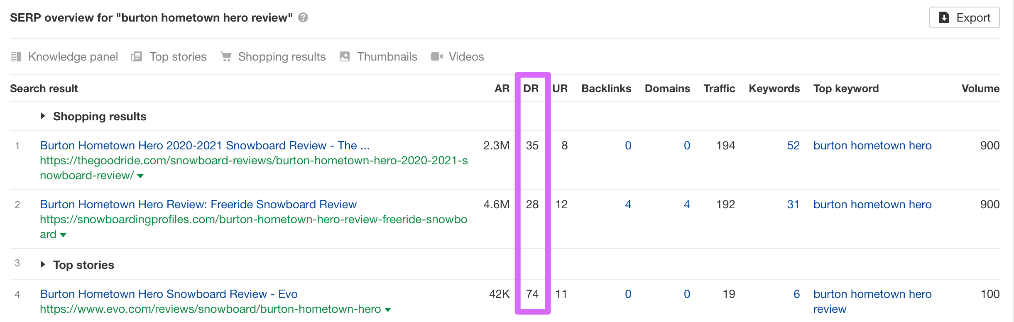Image resolution: width=1014 pixels, height=322 pixels.
Task: Click the Thumbnails feature label
Action: pos(387,56)
